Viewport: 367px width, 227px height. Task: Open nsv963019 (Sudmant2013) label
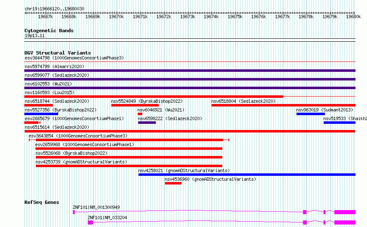click(x=325, y=110)
